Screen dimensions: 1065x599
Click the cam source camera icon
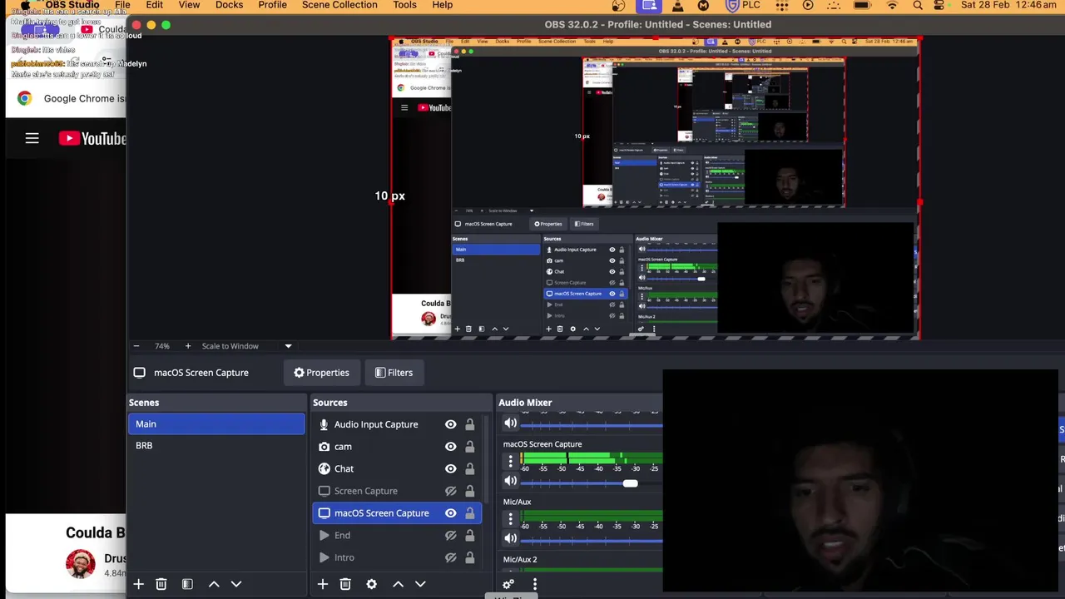(324, 447)
